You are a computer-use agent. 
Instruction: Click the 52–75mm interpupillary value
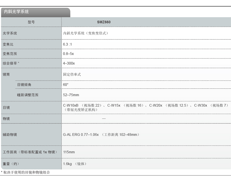pyautogui.click(x=71, y=95)
